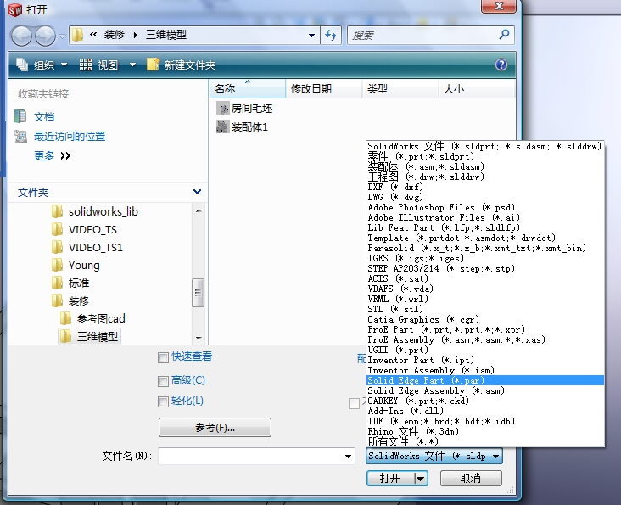Image resolution: width=621 pixels, height=505 pixels.
Task: Open the 文档 favorites link
Action: click(44, 116)
